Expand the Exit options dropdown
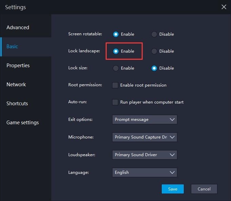 144,120
